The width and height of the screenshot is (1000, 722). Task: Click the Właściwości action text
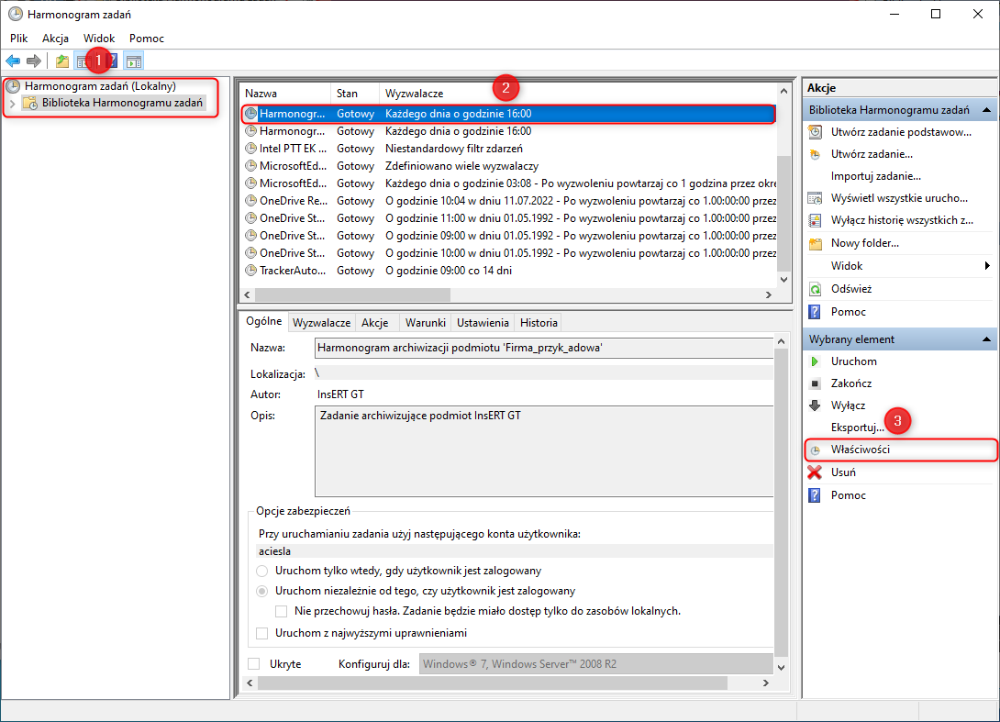860,450
